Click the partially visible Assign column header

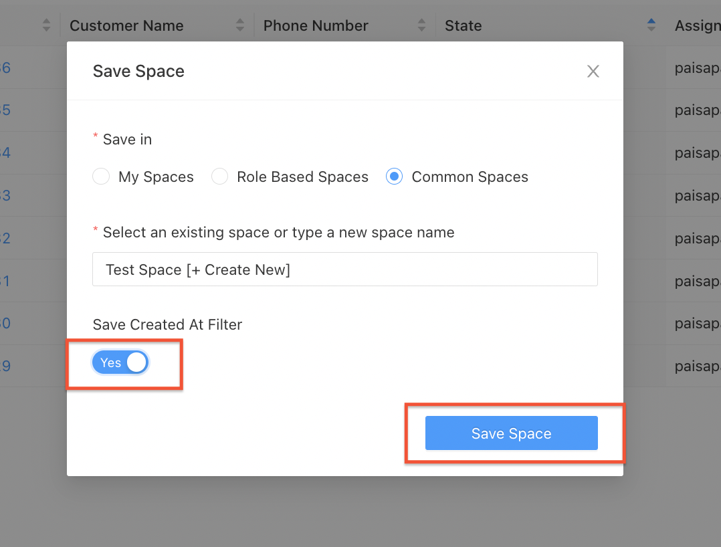point(697,25)
